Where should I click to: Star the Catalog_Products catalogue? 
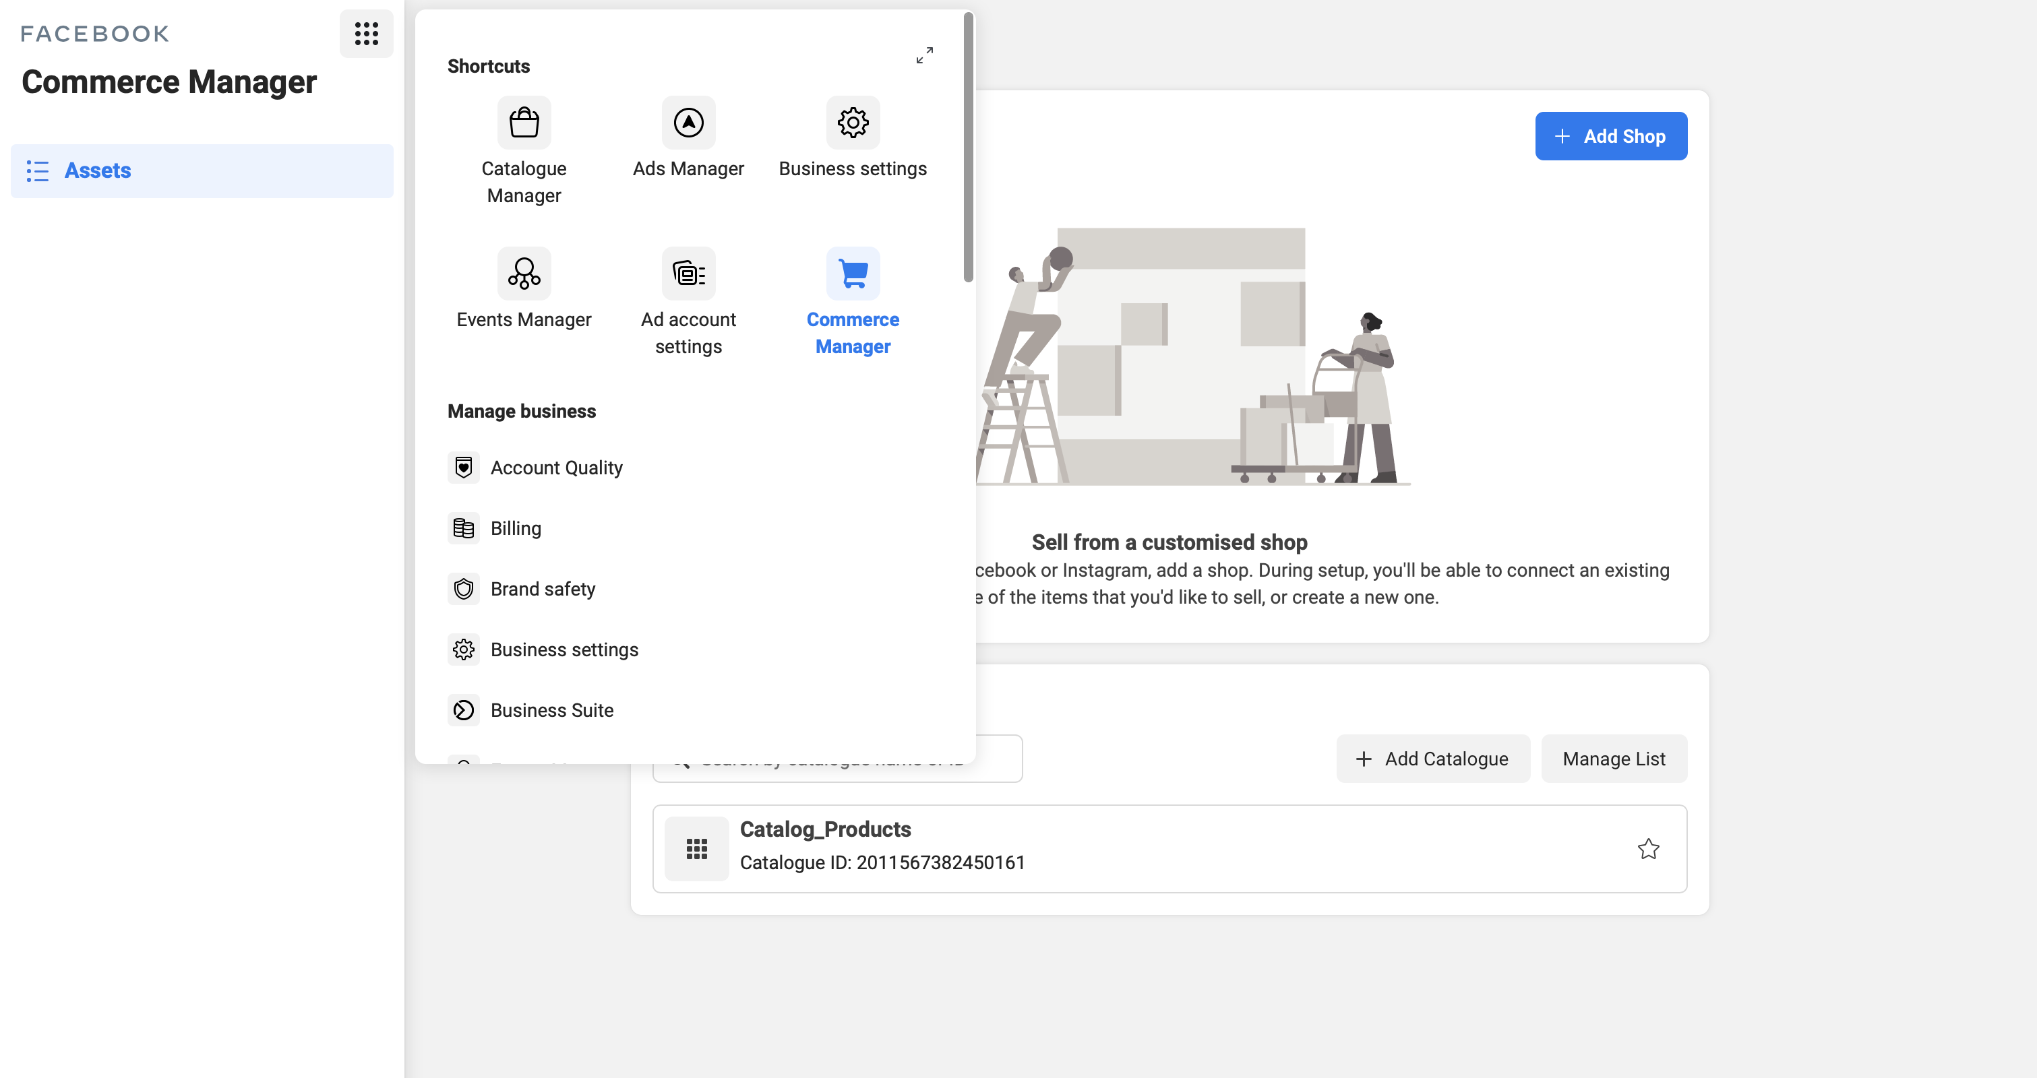[x=1649, y=848]
